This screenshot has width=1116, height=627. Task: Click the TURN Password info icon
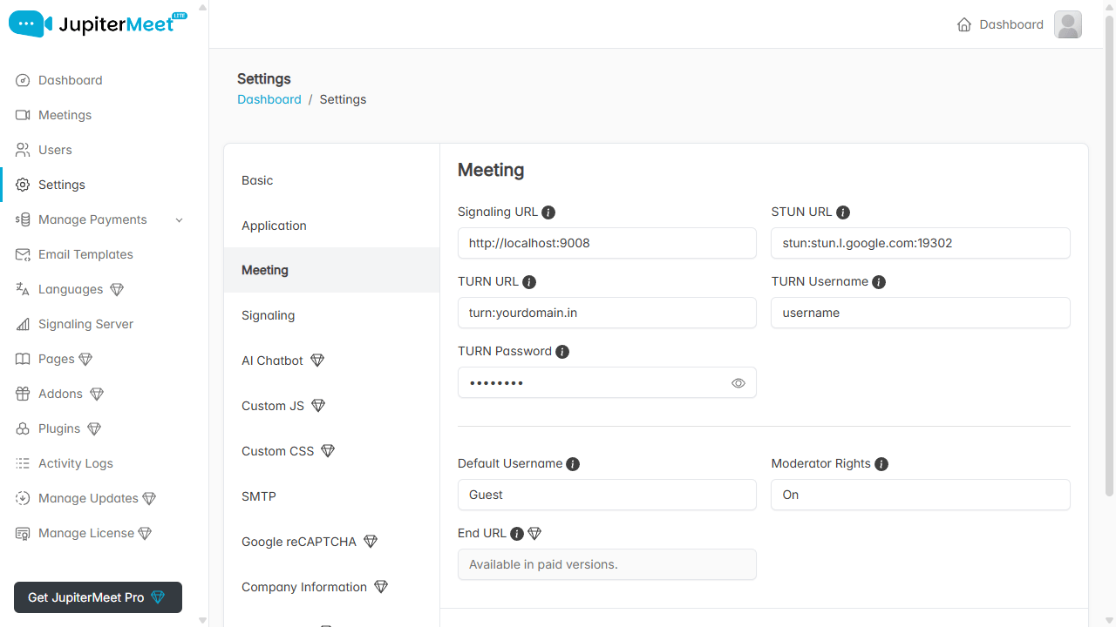562,352
